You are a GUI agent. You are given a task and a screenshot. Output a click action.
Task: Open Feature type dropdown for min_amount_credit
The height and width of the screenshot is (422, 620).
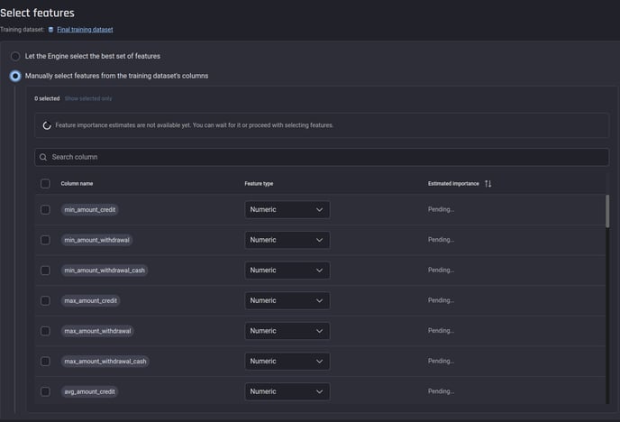coord(287,209)
